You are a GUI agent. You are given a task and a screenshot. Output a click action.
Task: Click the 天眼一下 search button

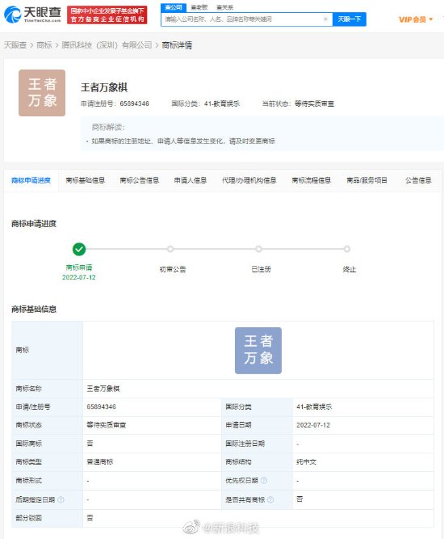(350, 19)
